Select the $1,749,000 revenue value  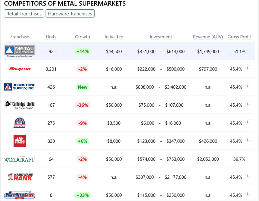tap(208, 52)
